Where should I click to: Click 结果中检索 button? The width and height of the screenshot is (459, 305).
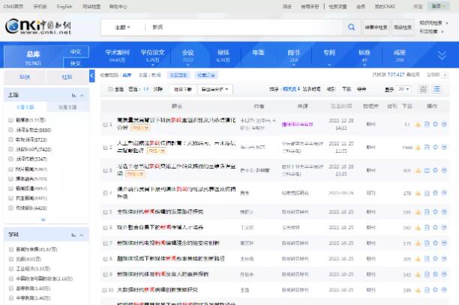[x=376, y=27]
